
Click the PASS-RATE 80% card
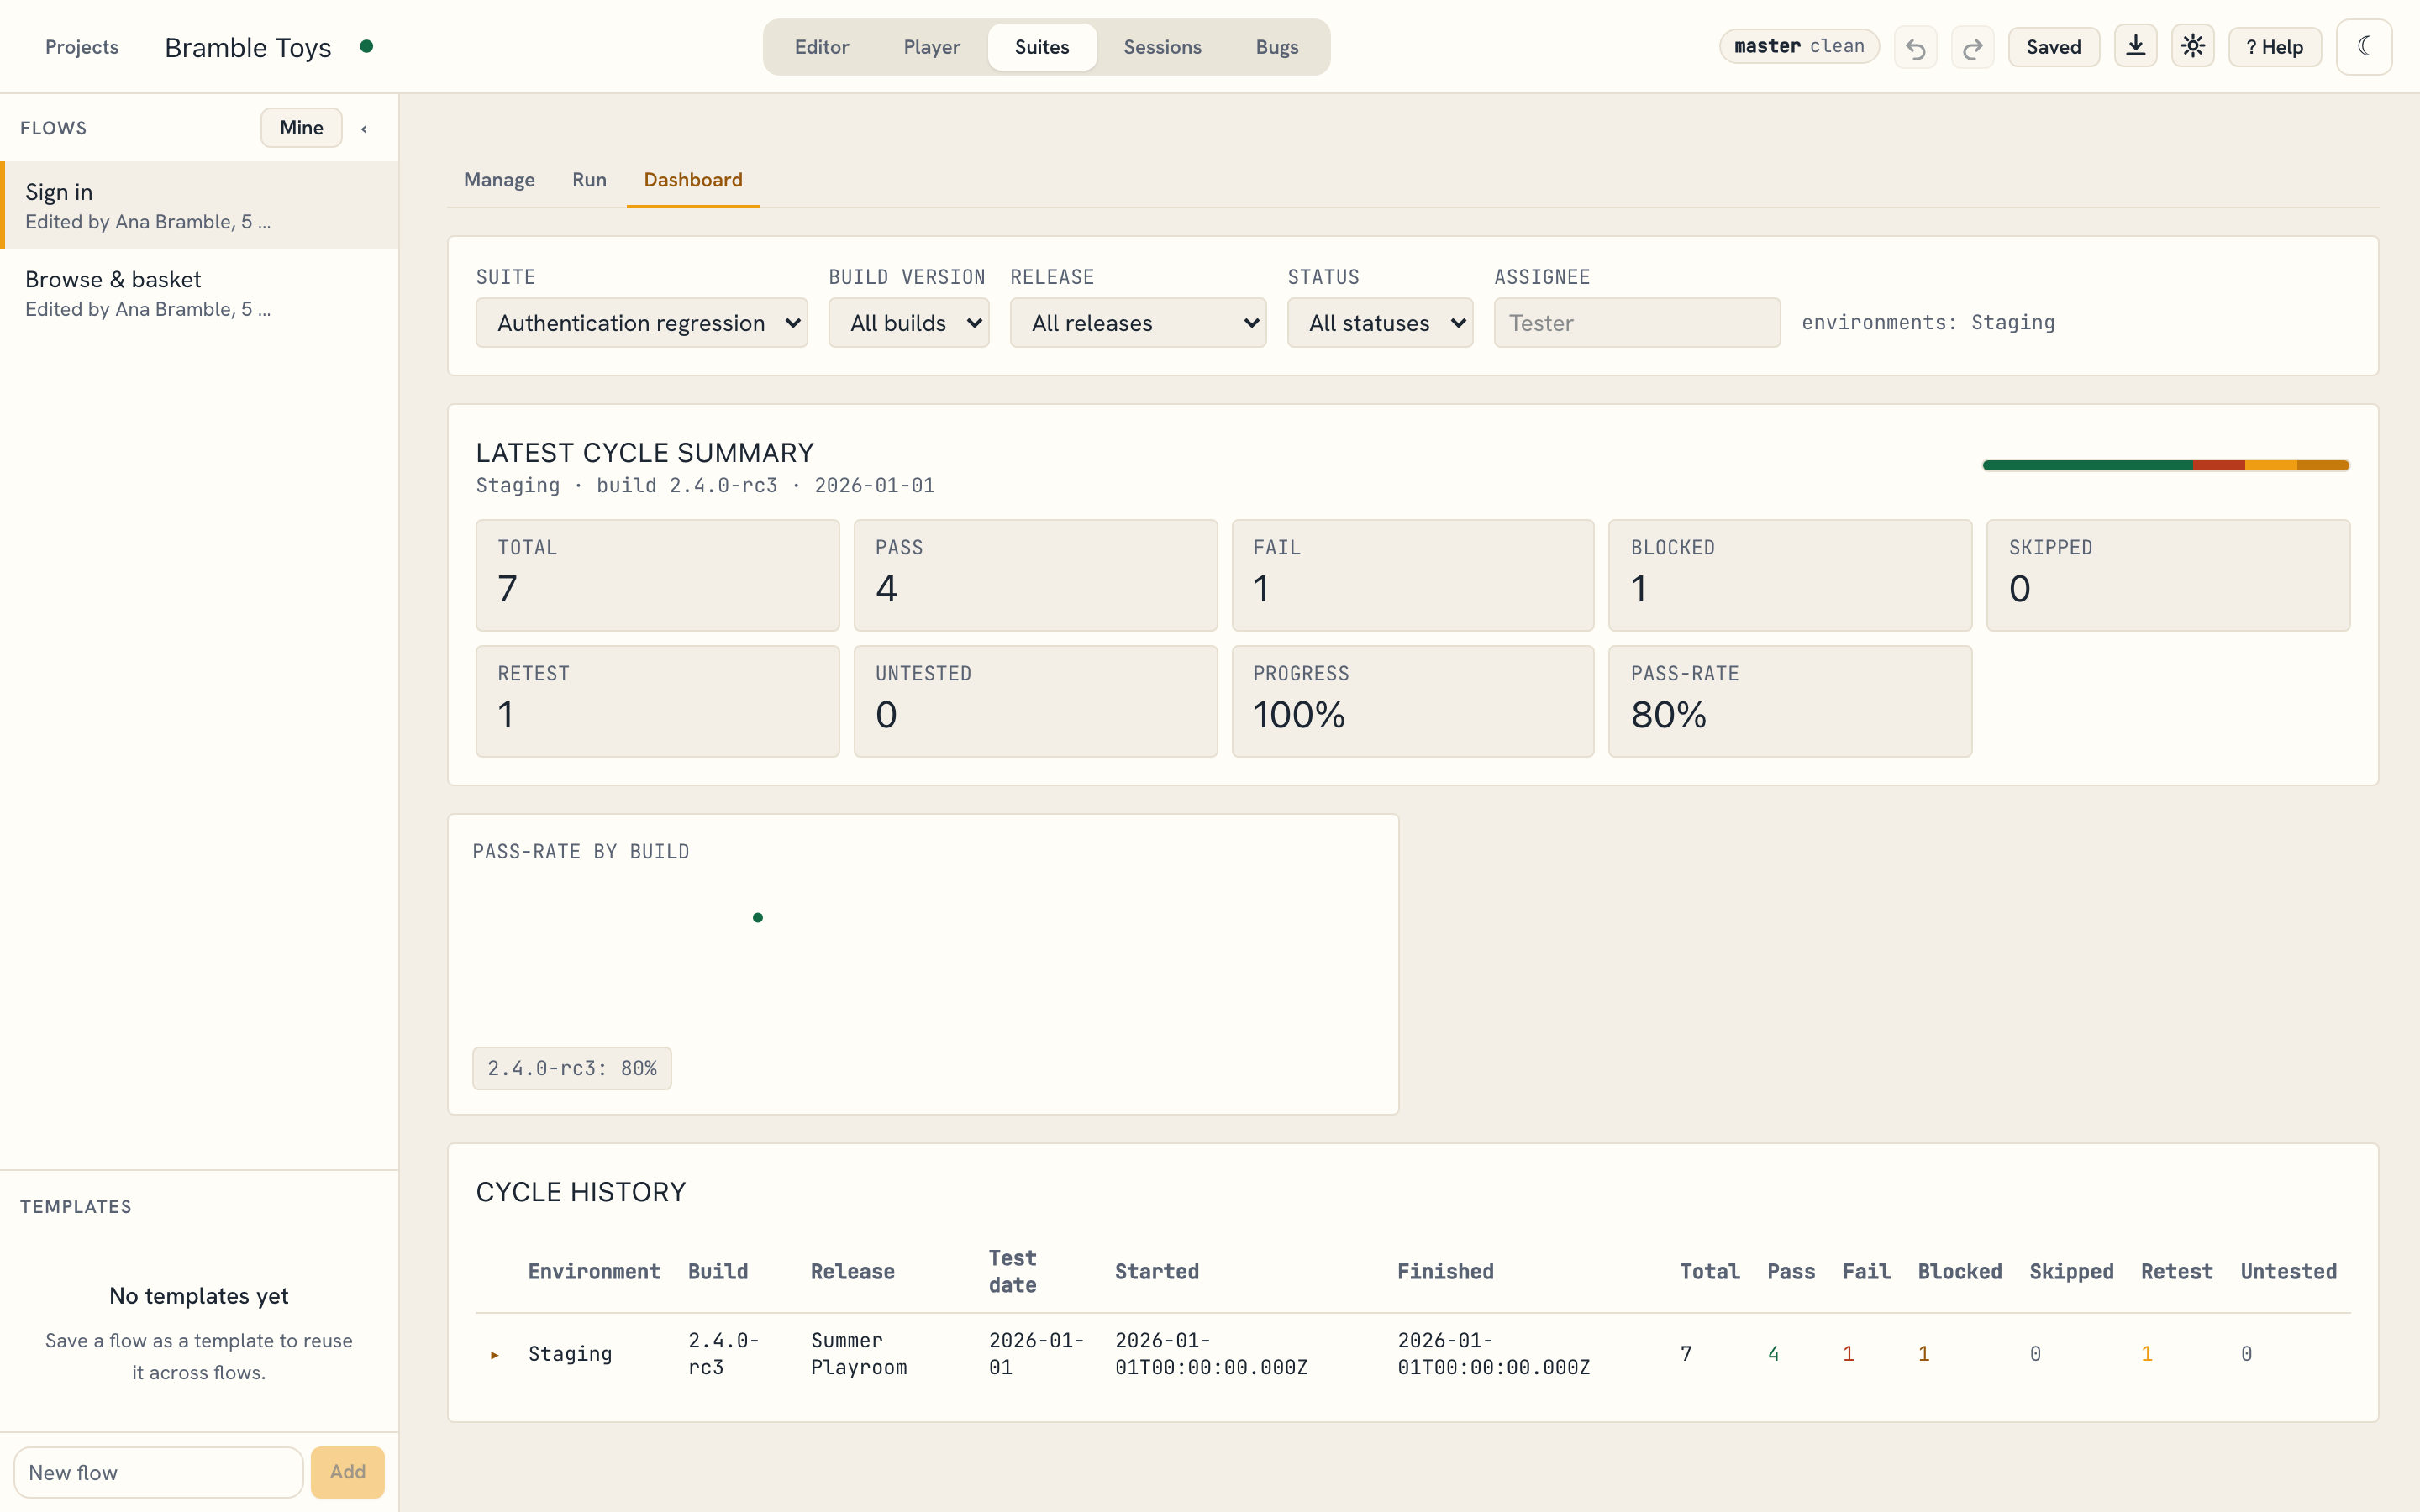click(1790, 701)
